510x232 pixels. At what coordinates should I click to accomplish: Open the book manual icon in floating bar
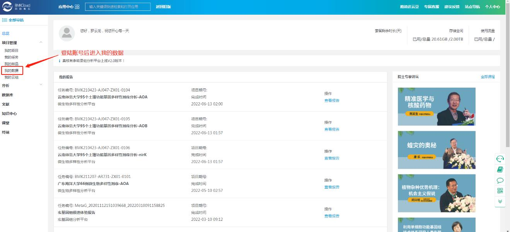[500, 169]
